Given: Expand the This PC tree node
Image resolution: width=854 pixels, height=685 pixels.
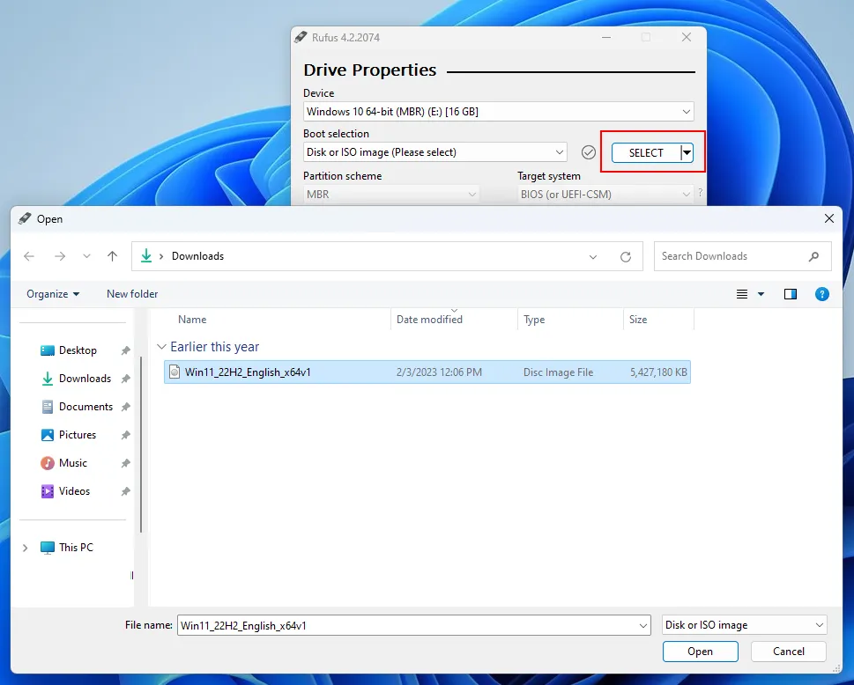Looking at the screenshot, I should coord(25,548).
